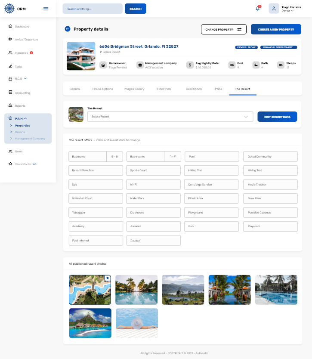Viewport: 312px width, 359px height.
Task: Select The Resort tab
Action: (x=243, y=89)
